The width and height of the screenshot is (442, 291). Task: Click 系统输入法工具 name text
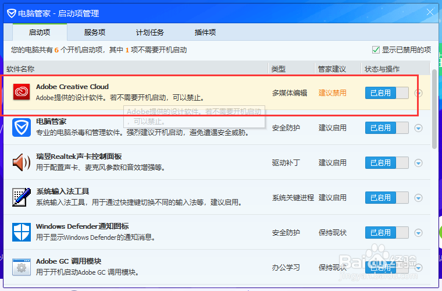point(63,191)
